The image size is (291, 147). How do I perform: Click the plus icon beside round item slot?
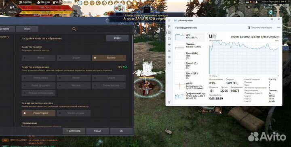click(220, 112)
